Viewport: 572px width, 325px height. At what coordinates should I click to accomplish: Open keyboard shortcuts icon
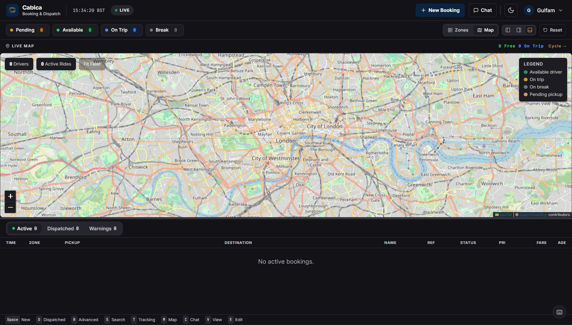click(559, 312)
